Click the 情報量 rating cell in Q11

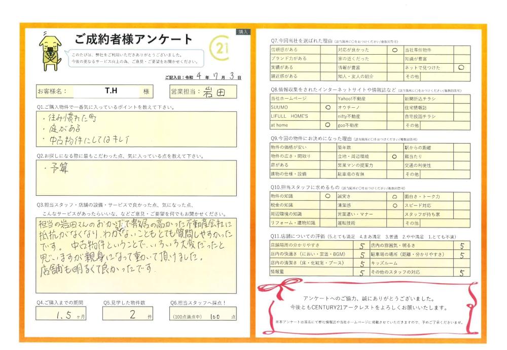[362, 273]
